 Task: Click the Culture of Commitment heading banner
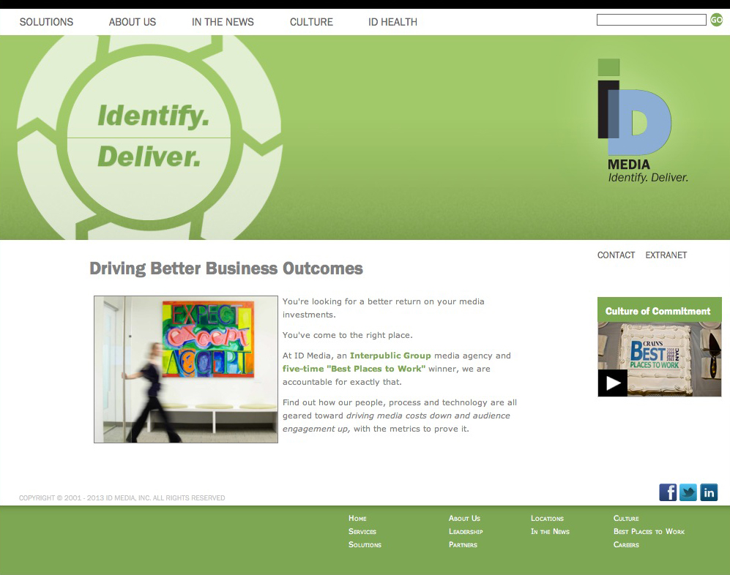coord(659,311)
